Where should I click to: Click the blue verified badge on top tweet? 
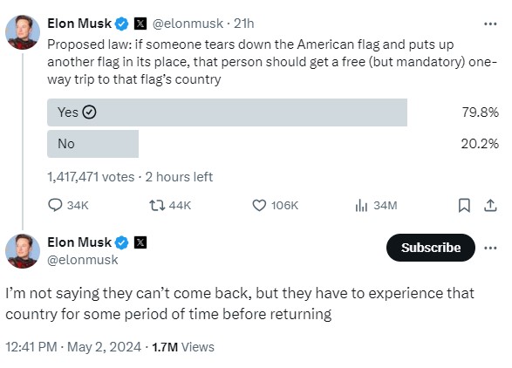pyautogui.click(x=122, y=24)
